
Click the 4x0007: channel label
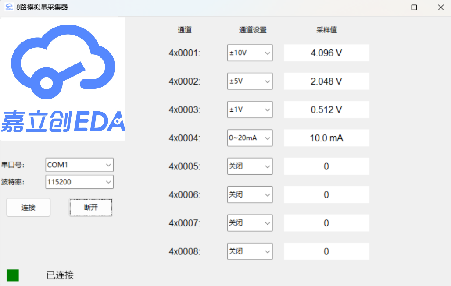coord(184,223)
